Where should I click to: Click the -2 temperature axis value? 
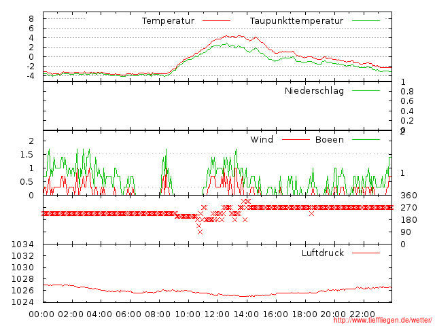pos(31,67)
